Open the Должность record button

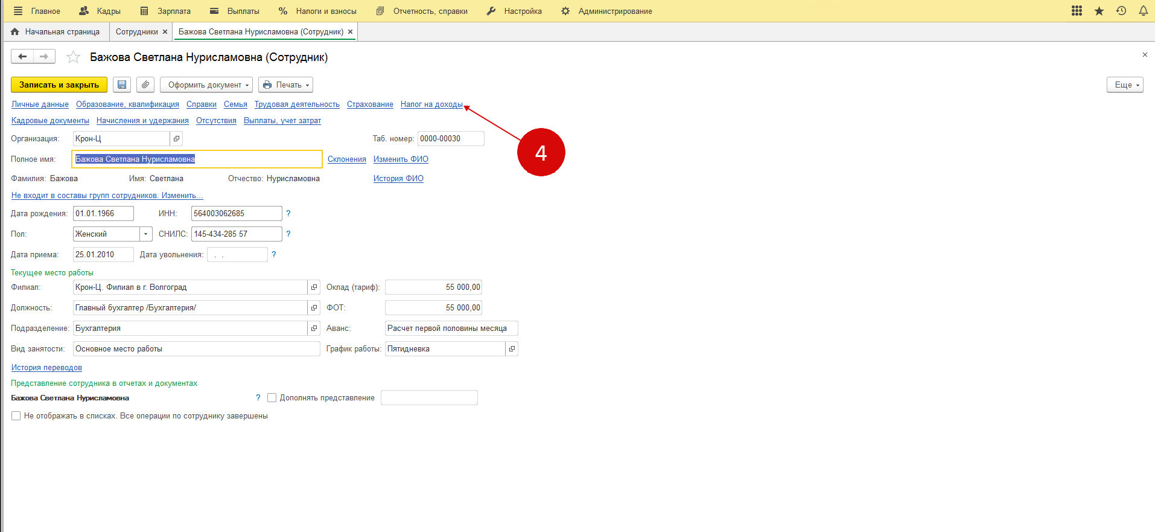click(x=314, y=308)
